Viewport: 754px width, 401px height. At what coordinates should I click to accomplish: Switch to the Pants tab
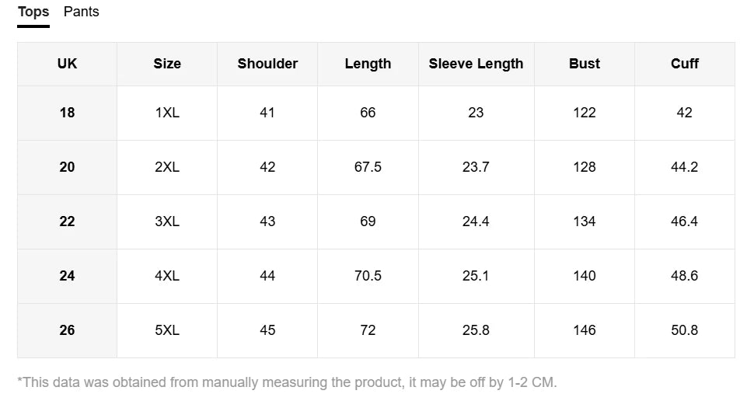[82, 12]
